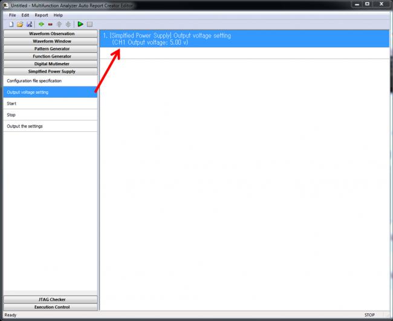
Task: Select the Start command item
Action: point(50,103)
